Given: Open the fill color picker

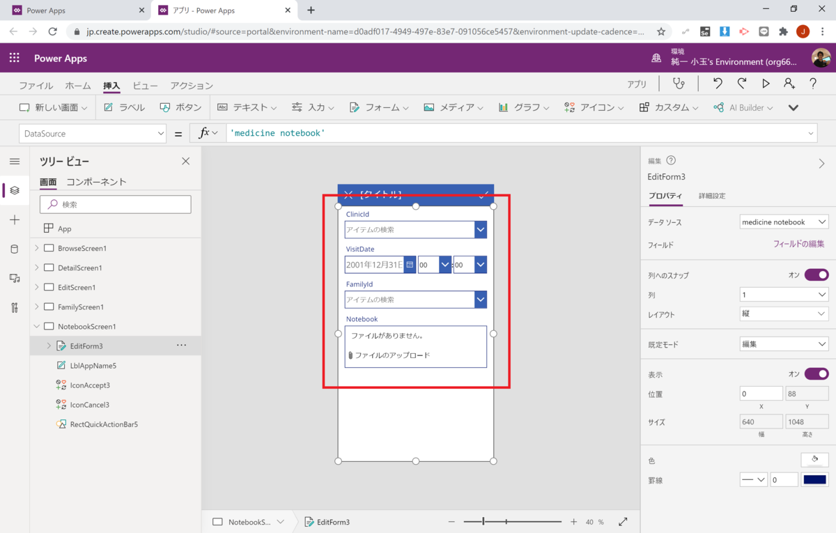Looking at the screenshot, I should [814, 459].
